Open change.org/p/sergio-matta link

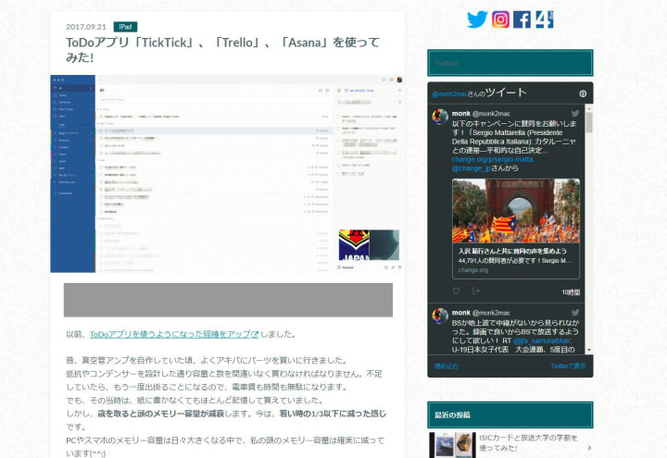point(495,159)
